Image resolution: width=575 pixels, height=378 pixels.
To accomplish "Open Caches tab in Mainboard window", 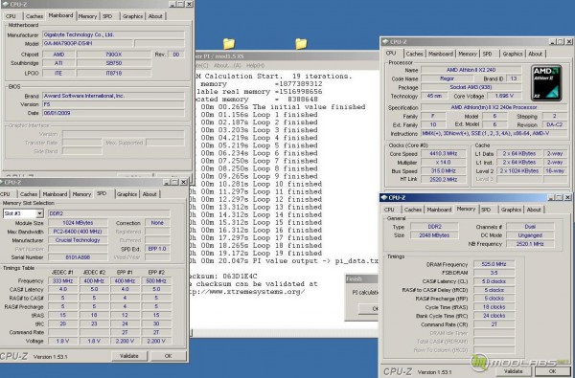I will [x=34, y=16].
